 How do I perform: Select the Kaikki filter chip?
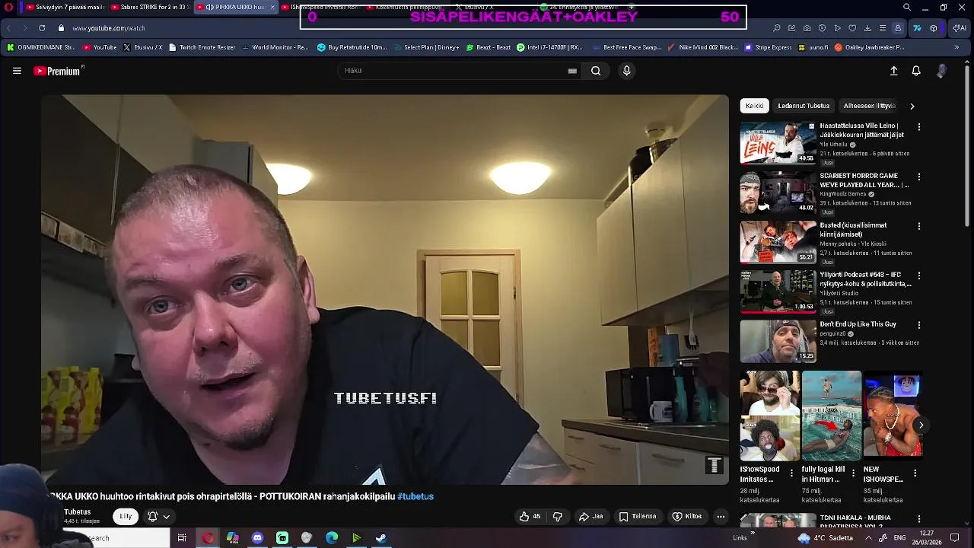point(755,106)
